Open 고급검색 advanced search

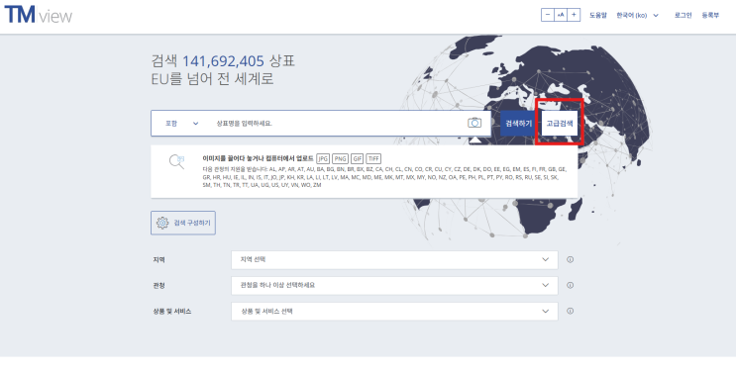click(x=560, y=124)
